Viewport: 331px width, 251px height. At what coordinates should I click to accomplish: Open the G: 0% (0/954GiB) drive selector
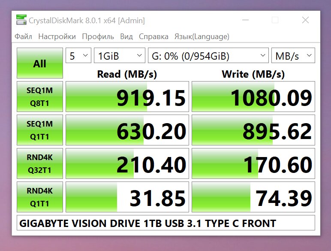pyautogui.click(x=208, y=56)
